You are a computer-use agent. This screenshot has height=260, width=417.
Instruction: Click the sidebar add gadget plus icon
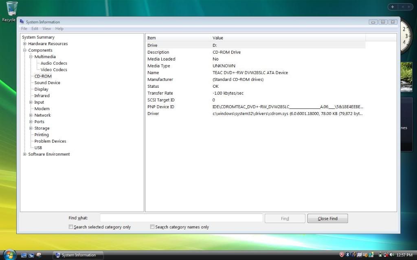click(x=393, y=7)
